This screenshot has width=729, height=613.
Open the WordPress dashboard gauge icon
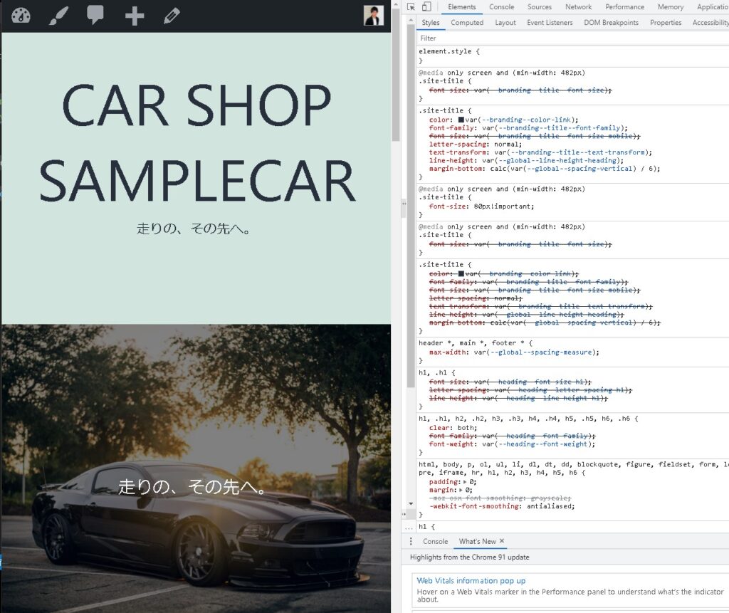(21, 15)
